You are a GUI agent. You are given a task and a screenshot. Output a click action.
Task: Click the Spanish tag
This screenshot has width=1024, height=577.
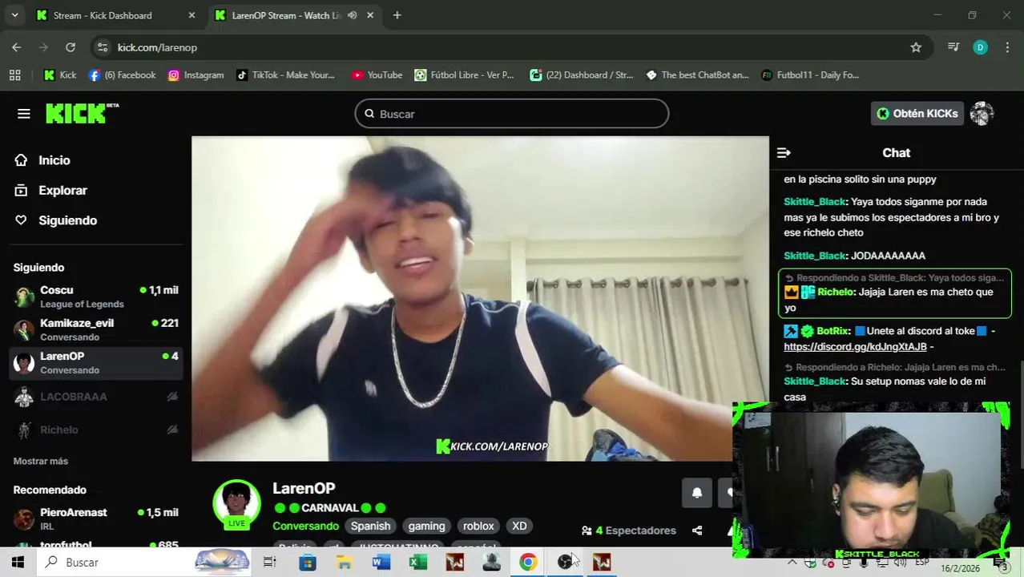[x=370, y=527]
